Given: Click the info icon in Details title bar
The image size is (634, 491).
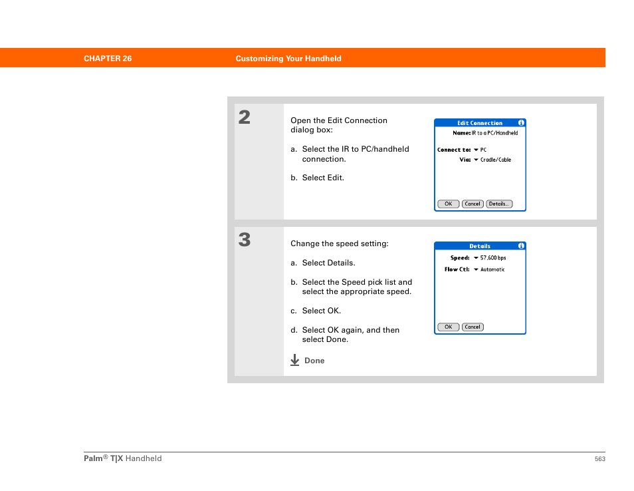Looking at the screenshot, I should [521, 245].
